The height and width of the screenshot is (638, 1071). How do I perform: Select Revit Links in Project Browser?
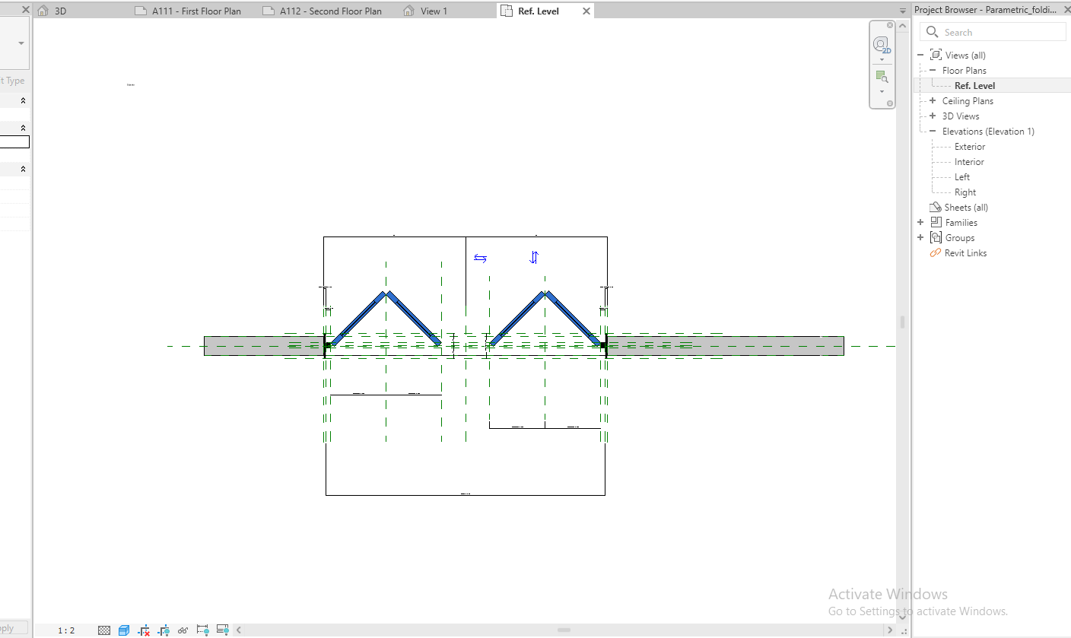(965, 253)
